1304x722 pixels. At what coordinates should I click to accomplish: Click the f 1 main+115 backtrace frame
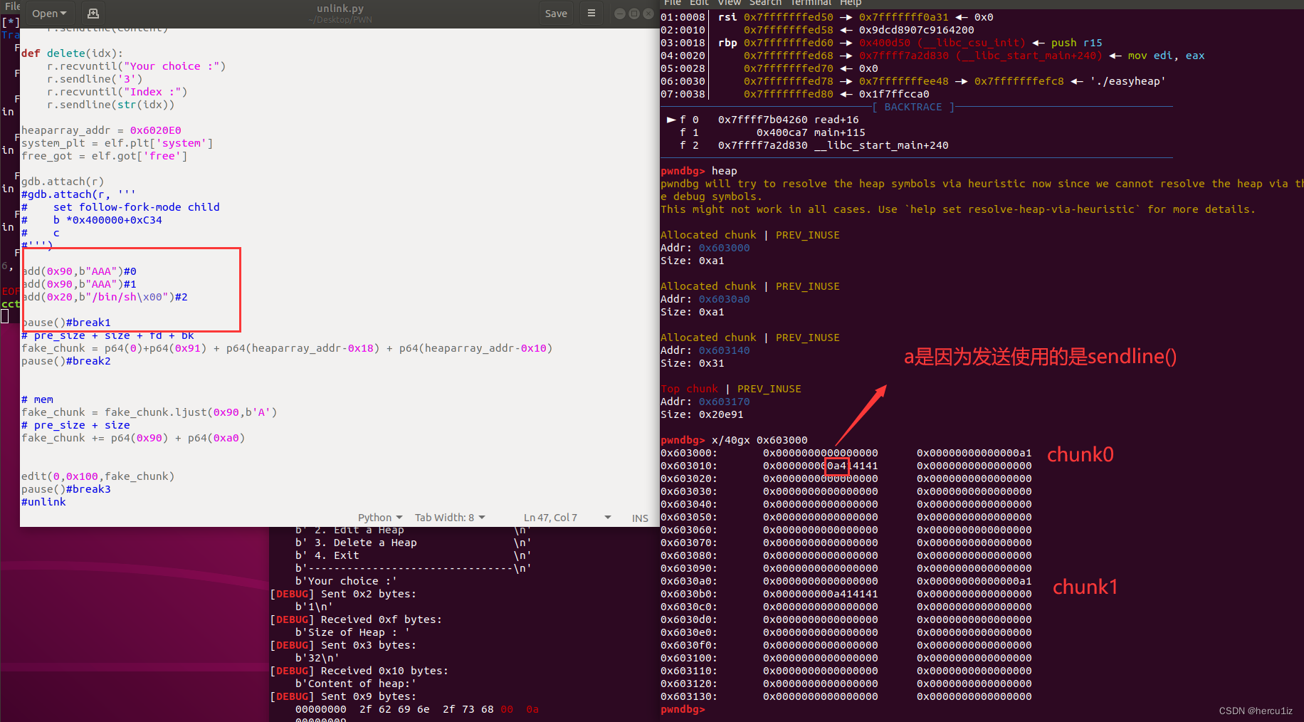point(772,132)
